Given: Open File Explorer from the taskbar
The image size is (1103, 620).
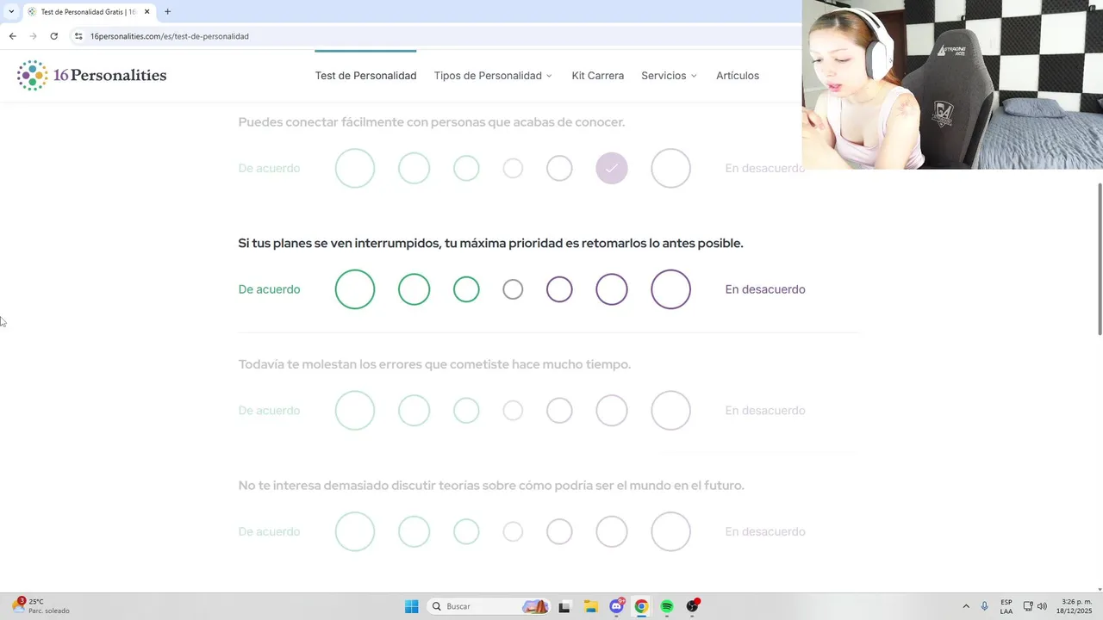Looking at the screenshot, I should [590, 606].
